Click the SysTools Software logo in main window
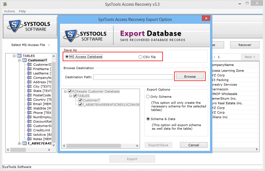The width and height of the screenshot is (265, 171). (x=29, y=26)
